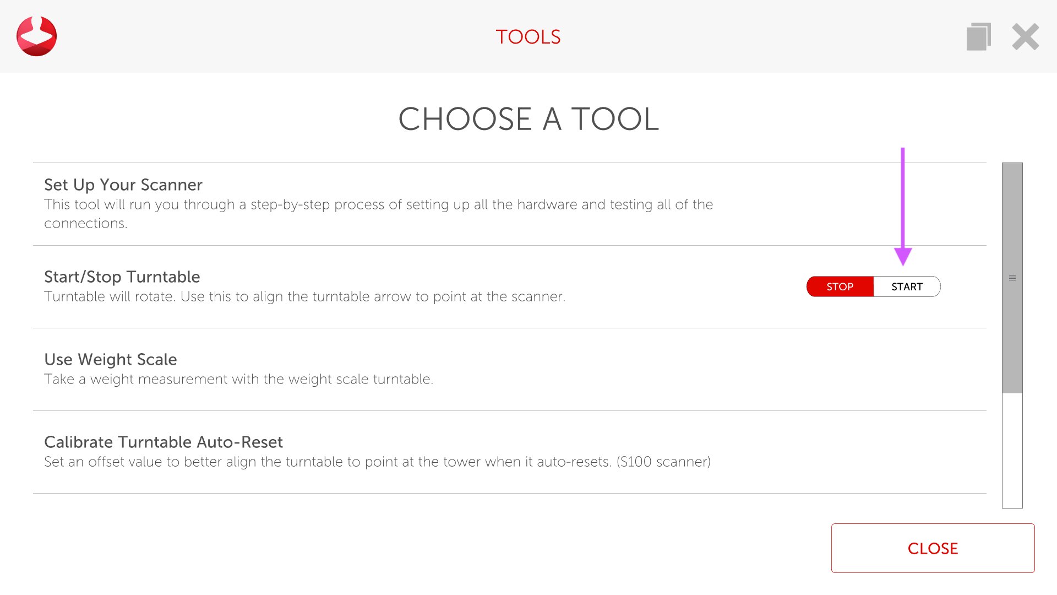Click the gray X icon in header

1025,37
